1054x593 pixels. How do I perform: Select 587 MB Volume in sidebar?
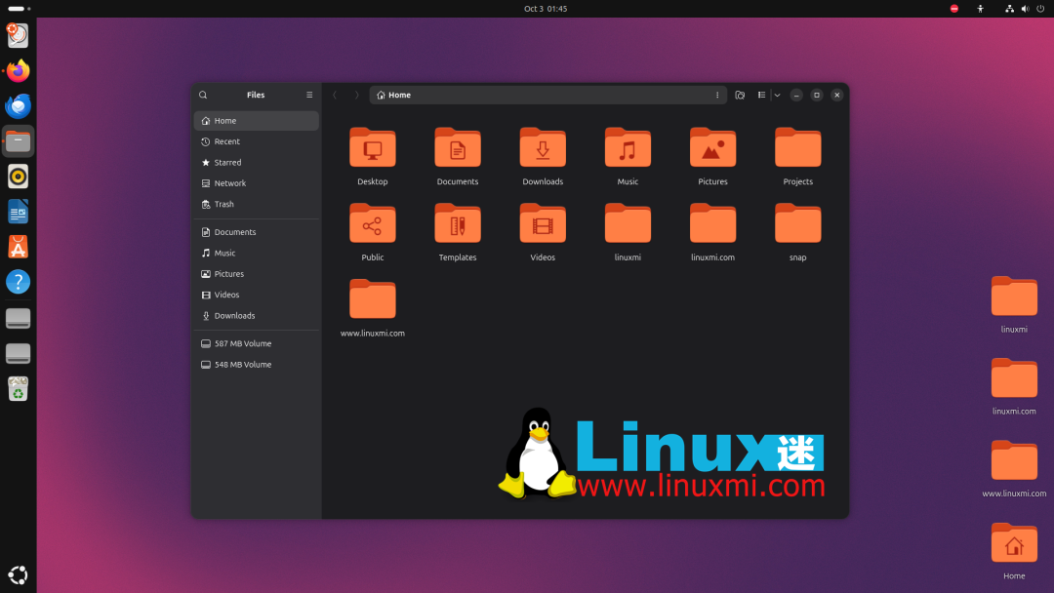(x=256, y=344)
